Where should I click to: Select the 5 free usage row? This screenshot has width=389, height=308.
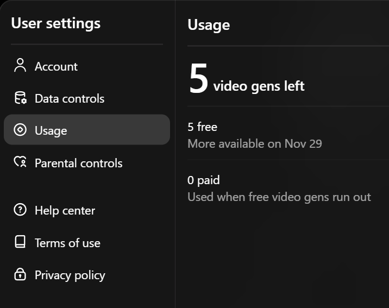(202, 127)
